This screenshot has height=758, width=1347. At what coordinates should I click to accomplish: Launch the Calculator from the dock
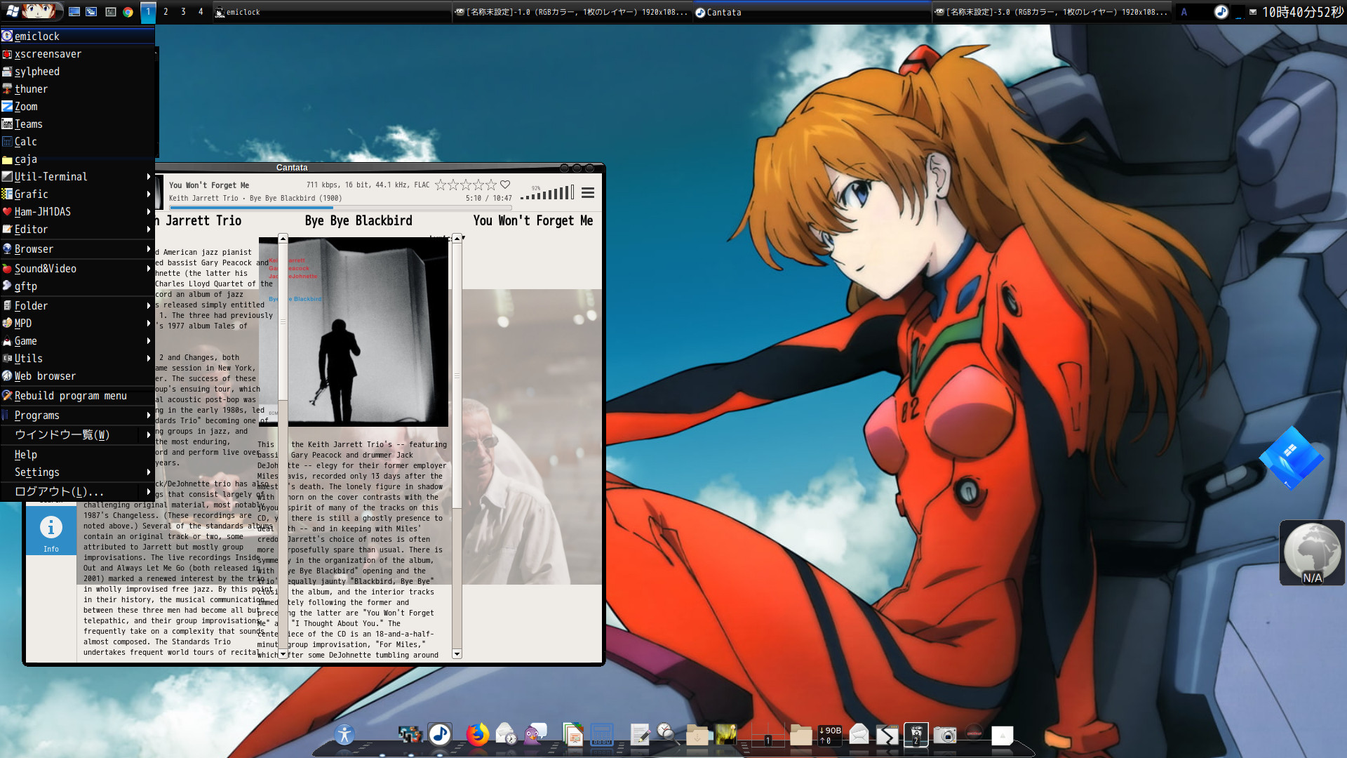click(x=602, y=736)
